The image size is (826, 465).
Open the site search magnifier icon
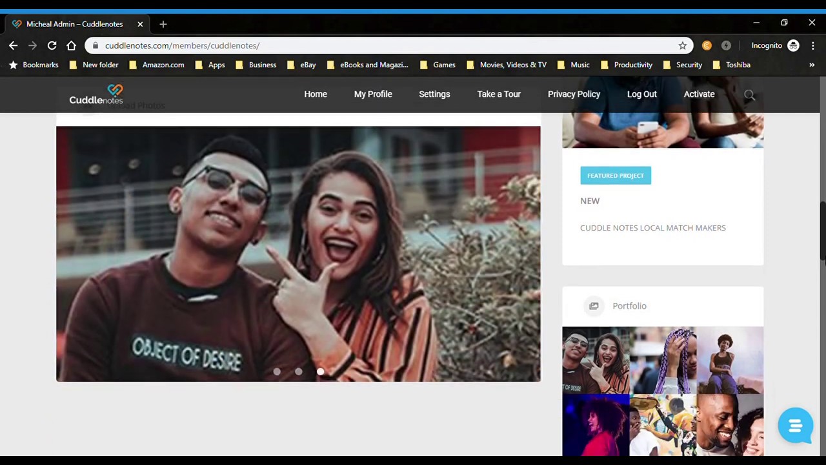[749, 95]
